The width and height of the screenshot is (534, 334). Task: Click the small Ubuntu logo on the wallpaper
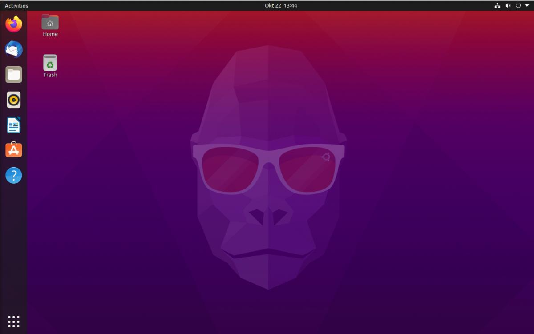326,157
